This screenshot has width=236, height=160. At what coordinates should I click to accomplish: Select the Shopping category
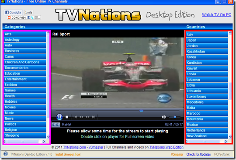pyautogui.click(x=25, y=136)
